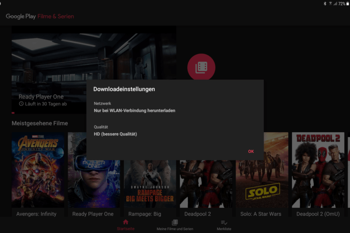Tap the red film library circle icon
Viewport: 350px width, 233px height.
(x=201, y=67)
